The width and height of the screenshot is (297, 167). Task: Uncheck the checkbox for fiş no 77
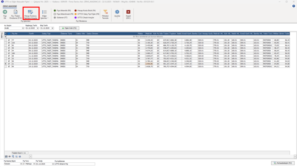[9, 40]
